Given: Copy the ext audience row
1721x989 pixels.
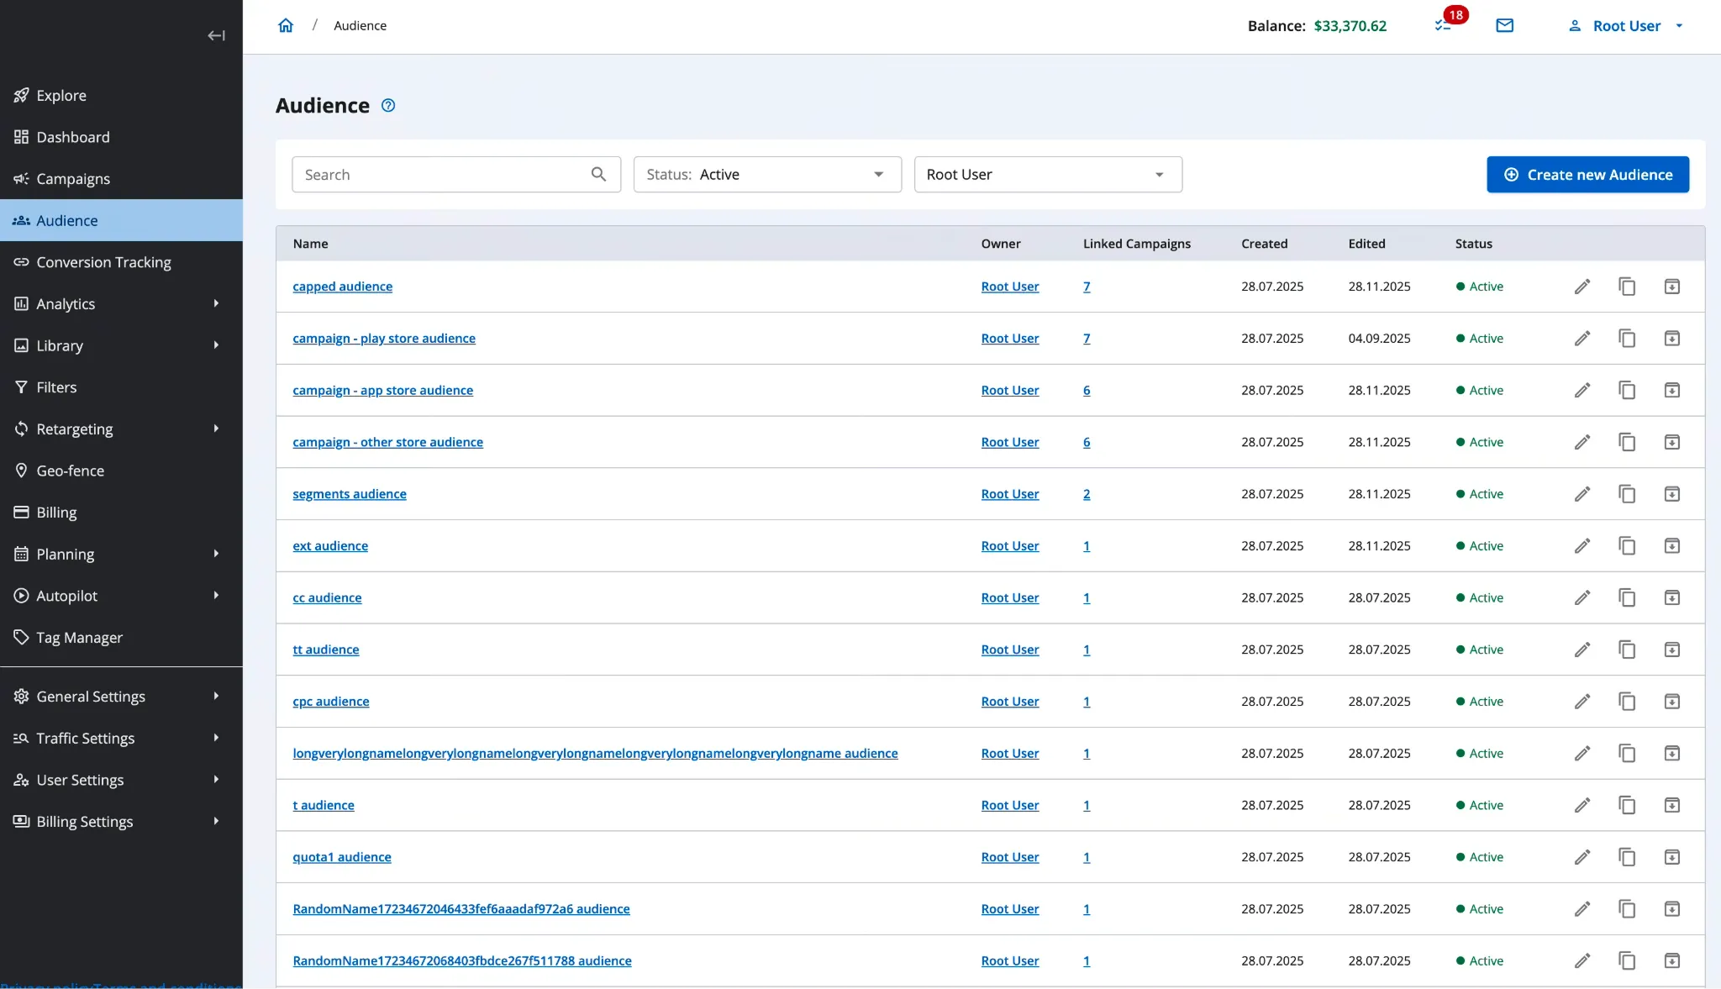Looking at the screenshot, I should point(1627,546).
